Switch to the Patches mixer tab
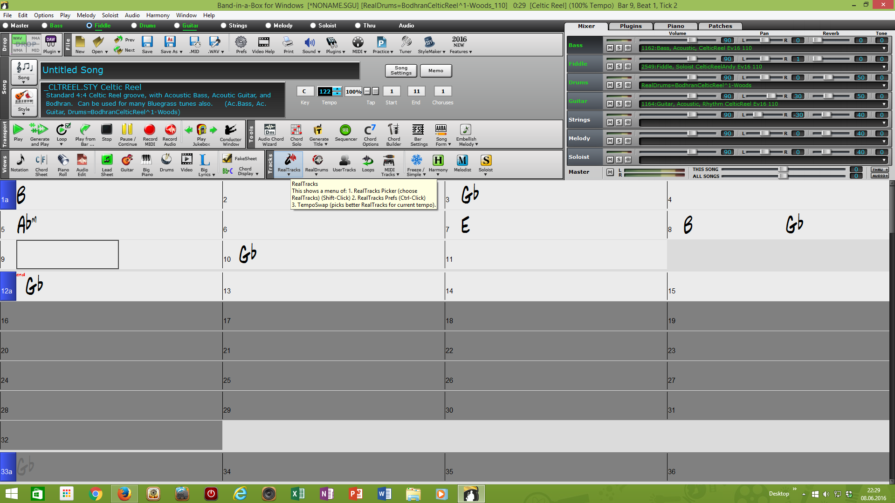 [720, 26]
